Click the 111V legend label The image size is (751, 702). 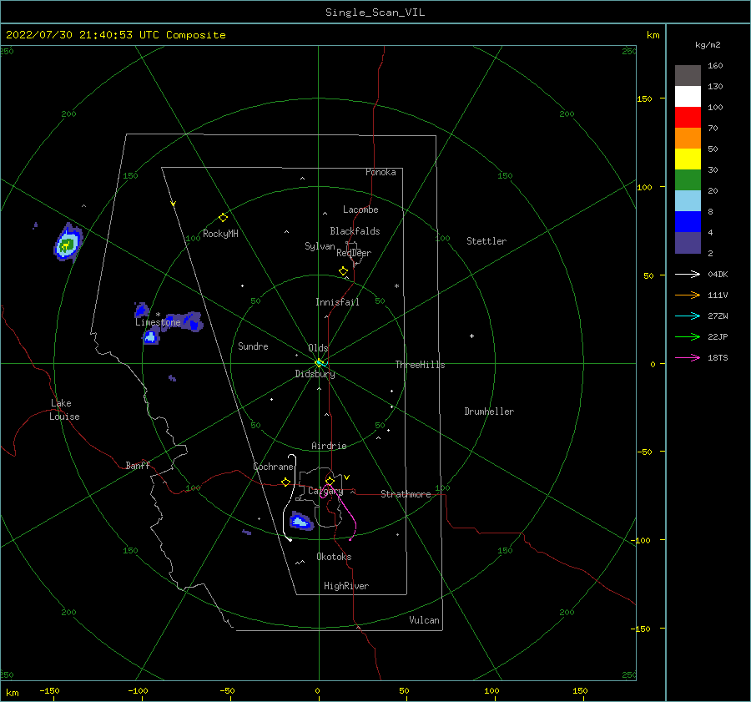click(x=718, y=295)
